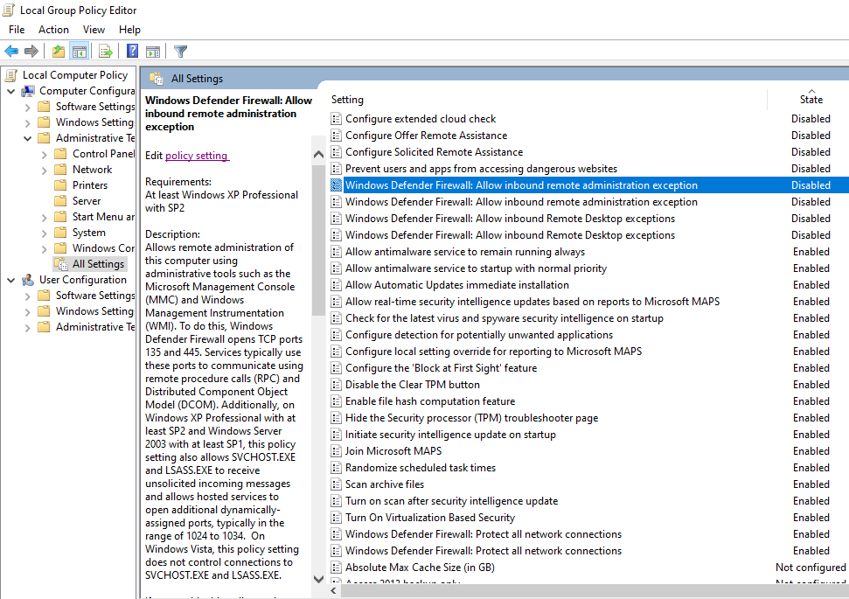Click the Printers folder icon in the tree
Image resolution: width=849 pixels, height=599 pixels.
60,185
